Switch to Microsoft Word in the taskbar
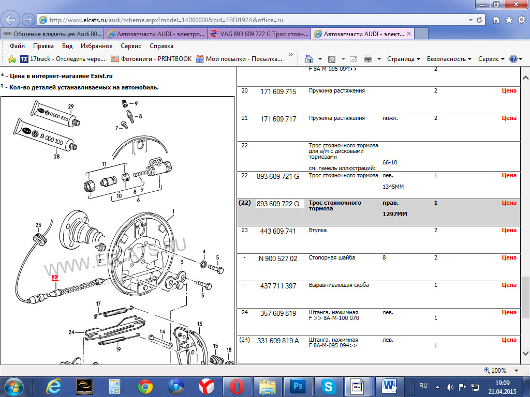The image size is (530, 397). tap(389, 386)
